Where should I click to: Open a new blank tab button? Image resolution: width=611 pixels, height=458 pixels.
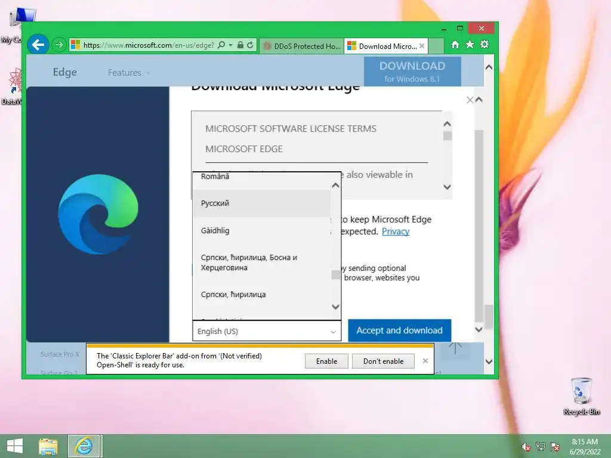436,46
